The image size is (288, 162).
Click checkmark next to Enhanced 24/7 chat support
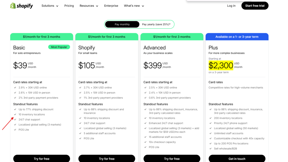coord(145,123)
